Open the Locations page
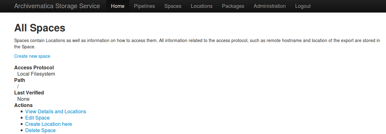 201,6
